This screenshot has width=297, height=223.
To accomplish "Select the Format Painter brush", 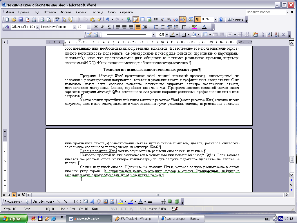I will 99,19.
